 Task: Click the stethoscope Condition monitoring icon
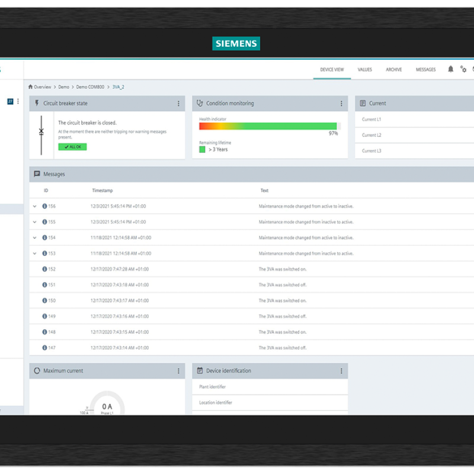pos(200,103)
